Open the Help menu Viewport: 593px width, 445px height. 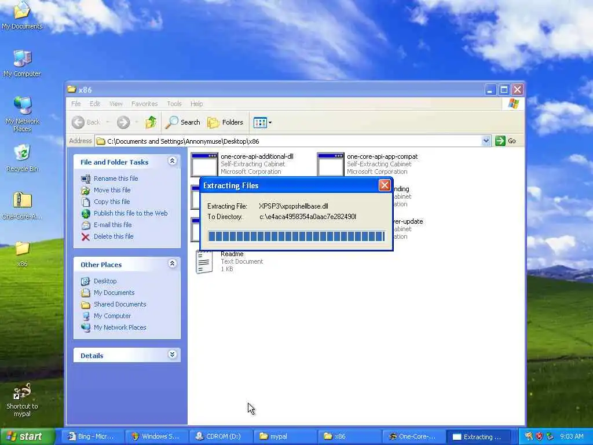(197, 104)
